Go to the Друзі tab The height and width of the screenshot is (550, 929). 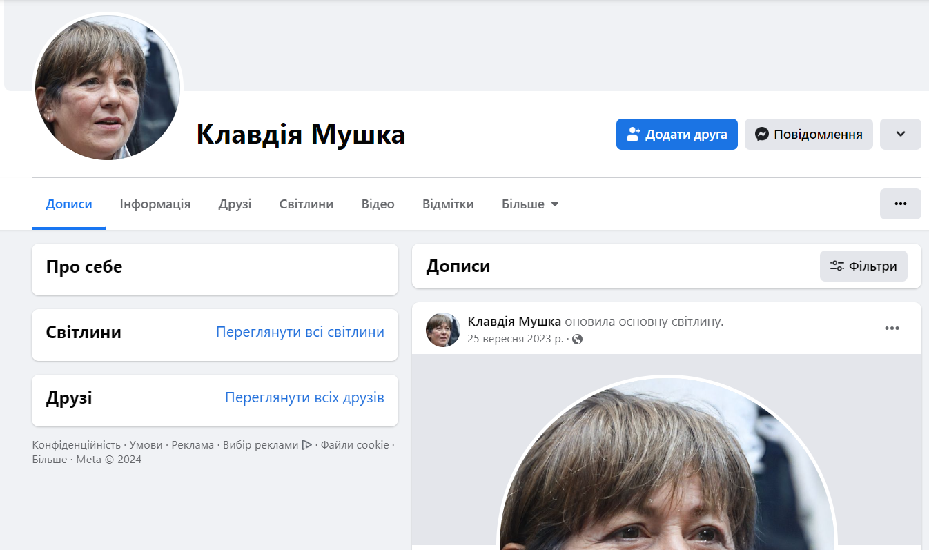point(235,204)
